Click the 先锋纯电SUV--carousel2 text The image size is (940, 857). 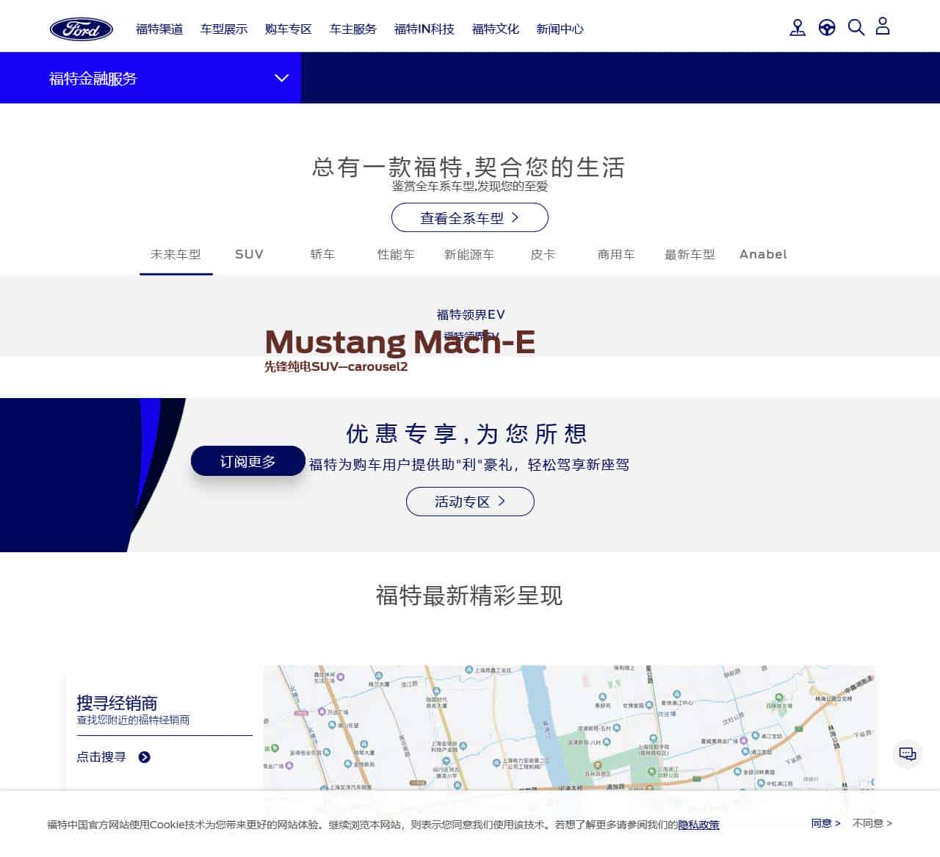point(336,366)
